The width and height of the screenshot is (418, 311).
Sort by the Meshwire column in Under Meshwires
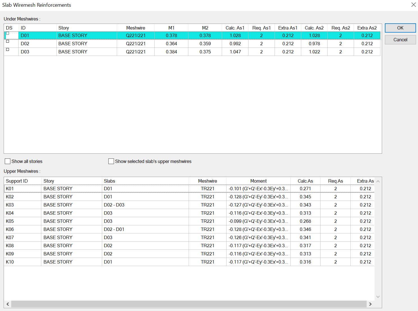click(x=136, y=28)
